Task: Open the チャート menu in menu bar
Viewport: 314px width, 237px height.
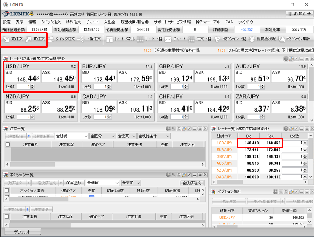Action: [92, 22]
